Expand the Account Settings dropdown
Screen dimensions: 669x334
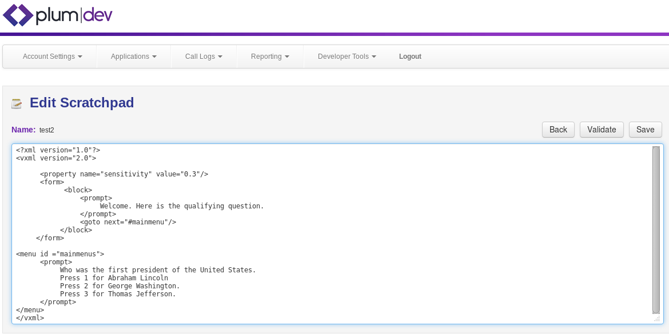pyautogui.click(x=52, y=57)
